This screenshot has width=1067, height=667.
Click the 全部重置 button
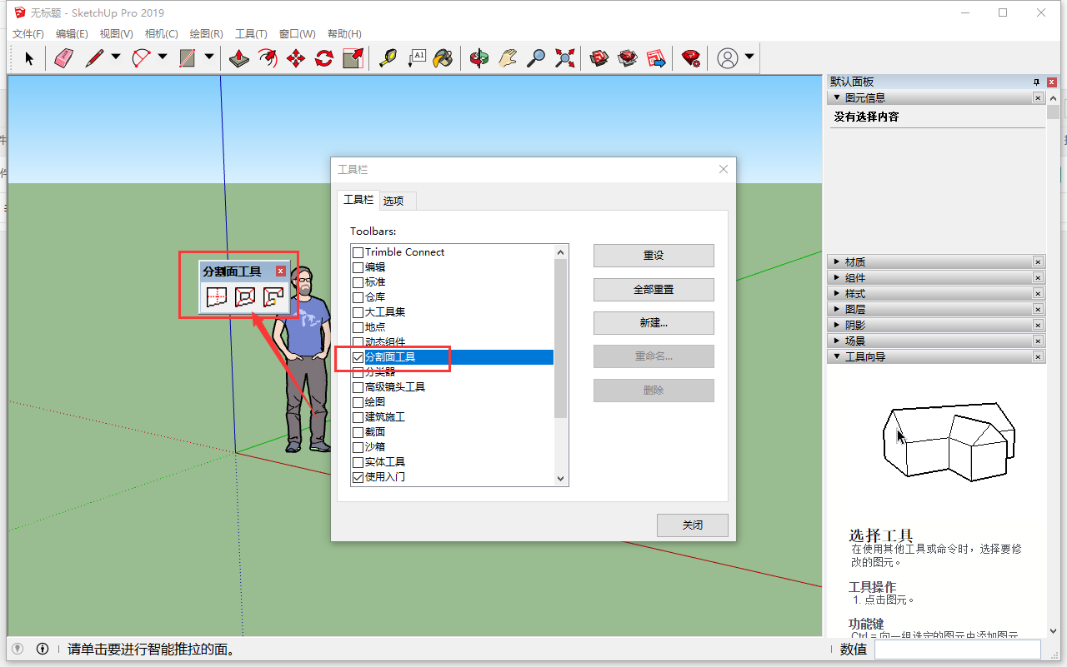[654, 290]
